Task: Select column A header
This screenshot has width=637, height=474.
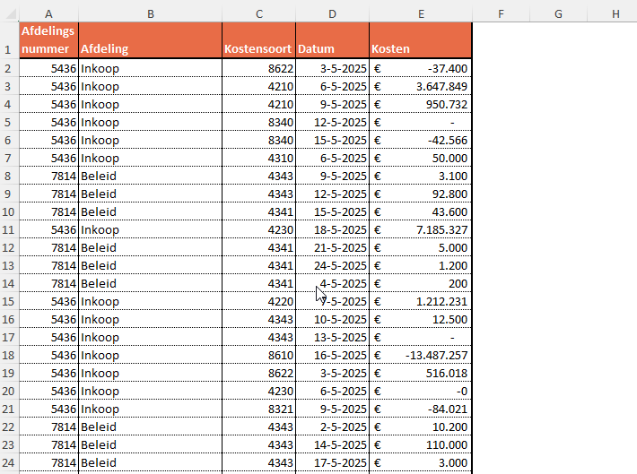Action: pos(48,13)
